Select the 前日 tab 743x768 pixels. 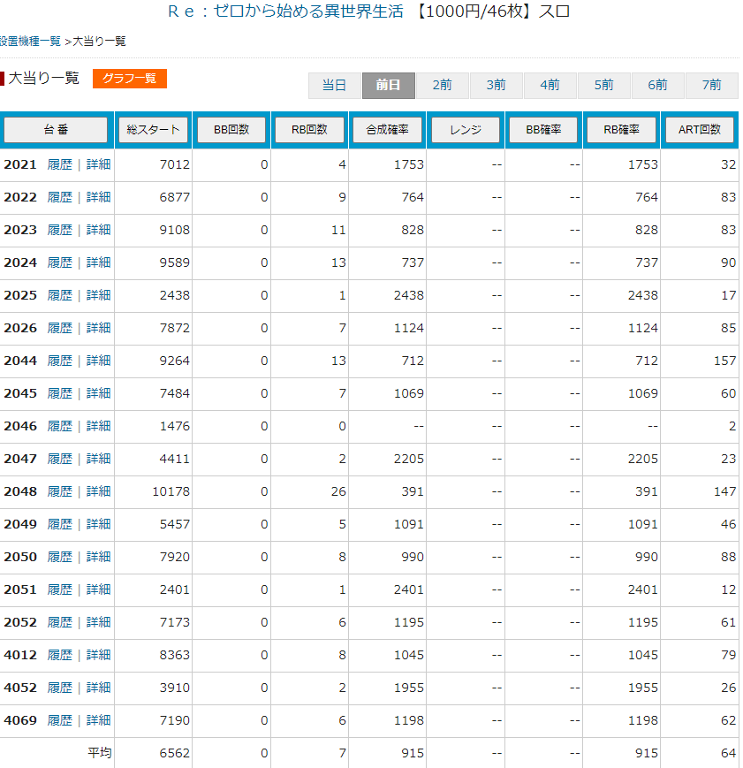pos(389,86)
